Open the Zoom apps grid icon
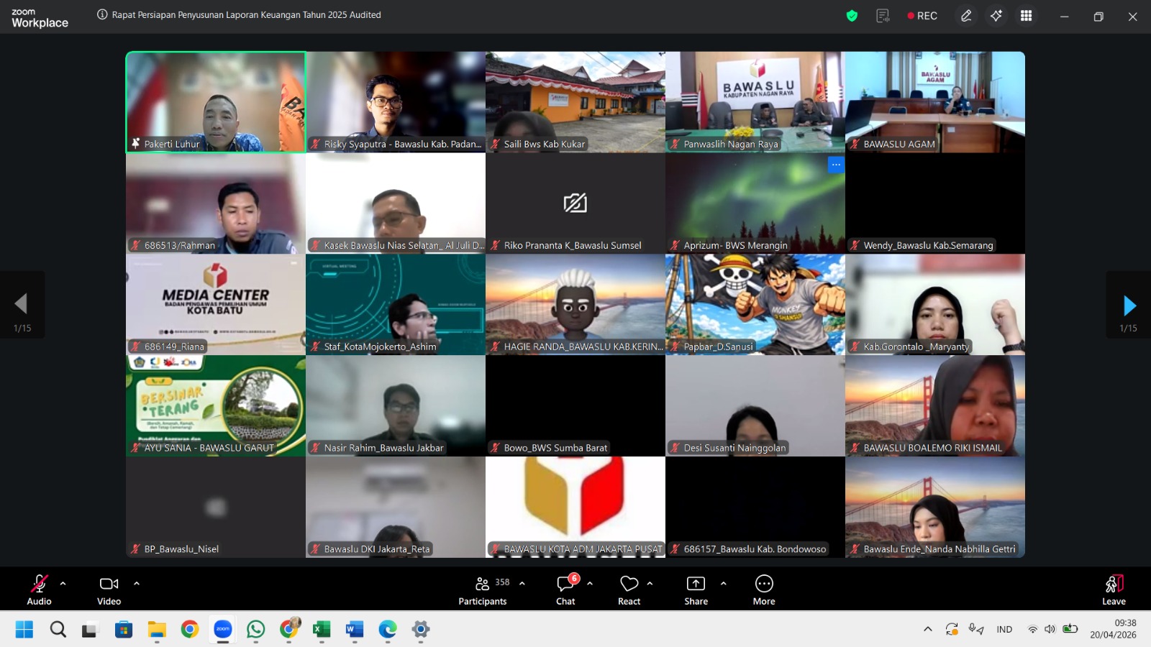 pyautogui.click(x=1027, y=16)
